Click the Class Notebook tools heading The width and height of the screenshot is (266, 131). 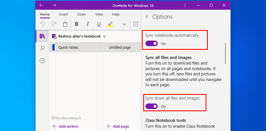tap(166, 120)
